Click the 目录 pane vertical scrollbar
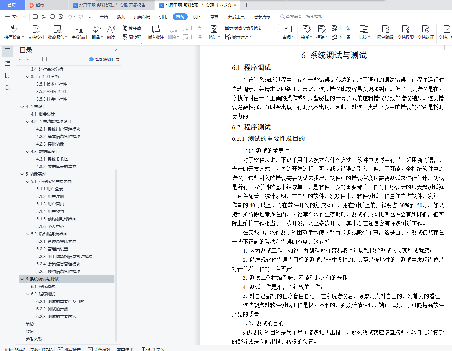Image resolution: width=452 pixels, height=351 pixels. (116, 256)
